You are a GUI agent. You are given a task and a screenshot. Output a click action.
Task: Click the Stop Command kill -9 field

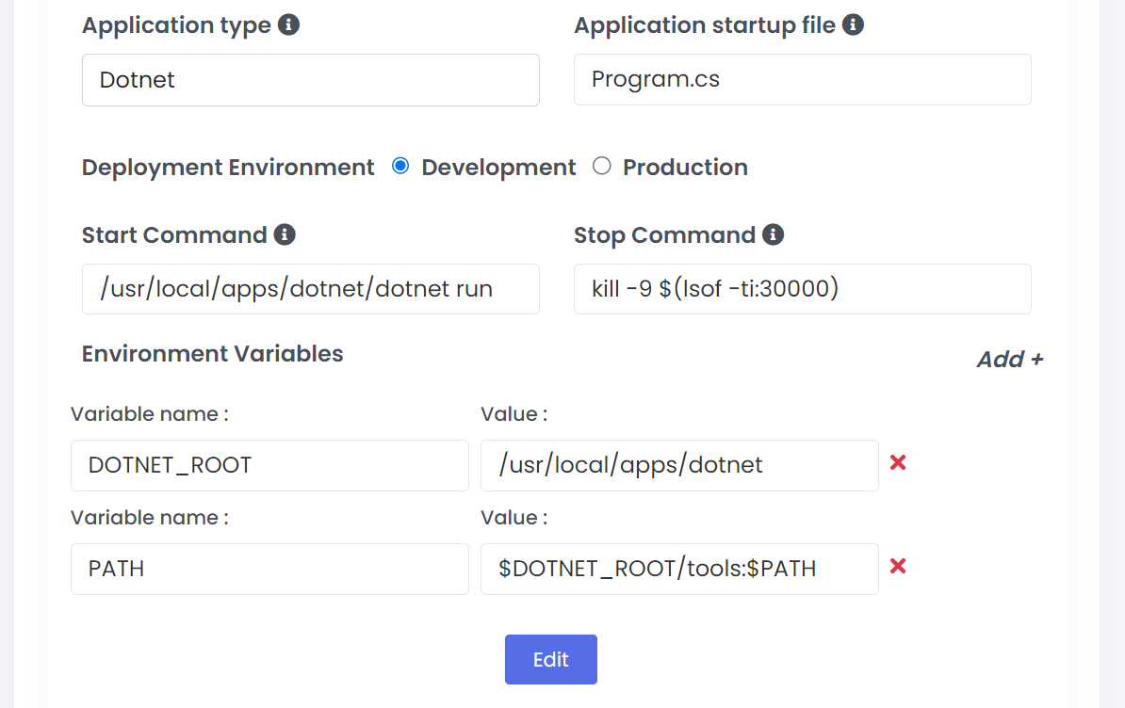(802, 289)
